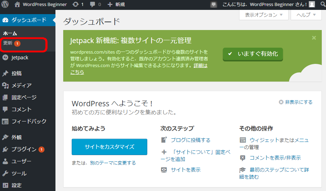Viewport: 326px width, 191px height.
Task: Click the media icon for メディア
Action: (x=5, y=85)
